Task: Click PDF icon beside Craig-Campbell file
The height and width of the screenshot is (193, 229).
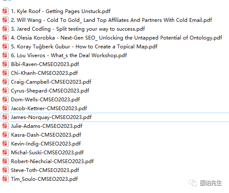Action: [x=5, y=82]
